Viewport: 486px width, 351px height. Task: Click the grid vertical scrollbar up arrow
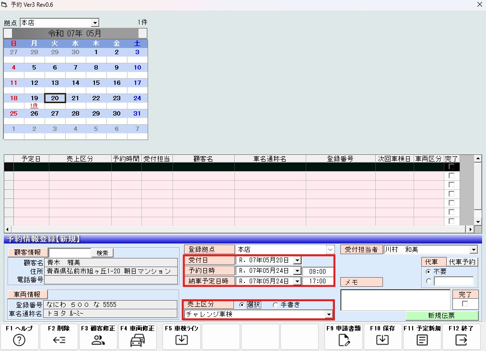tap(478, 158)
